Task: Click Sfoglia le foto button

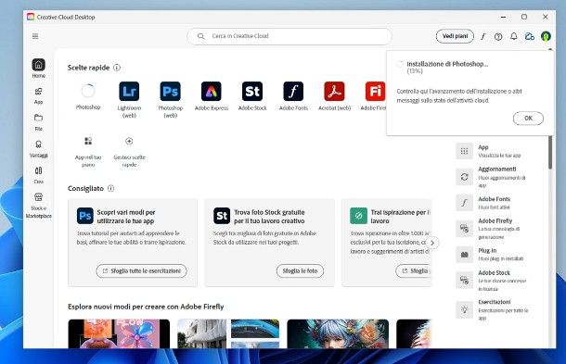Action: point(300,270)
